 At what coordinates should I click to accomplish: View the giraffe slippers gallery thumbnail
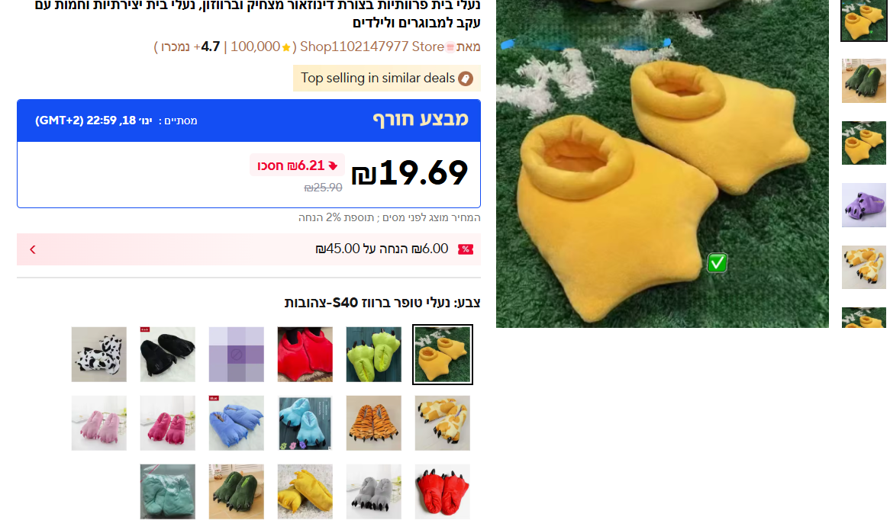(x=863, y=267)
